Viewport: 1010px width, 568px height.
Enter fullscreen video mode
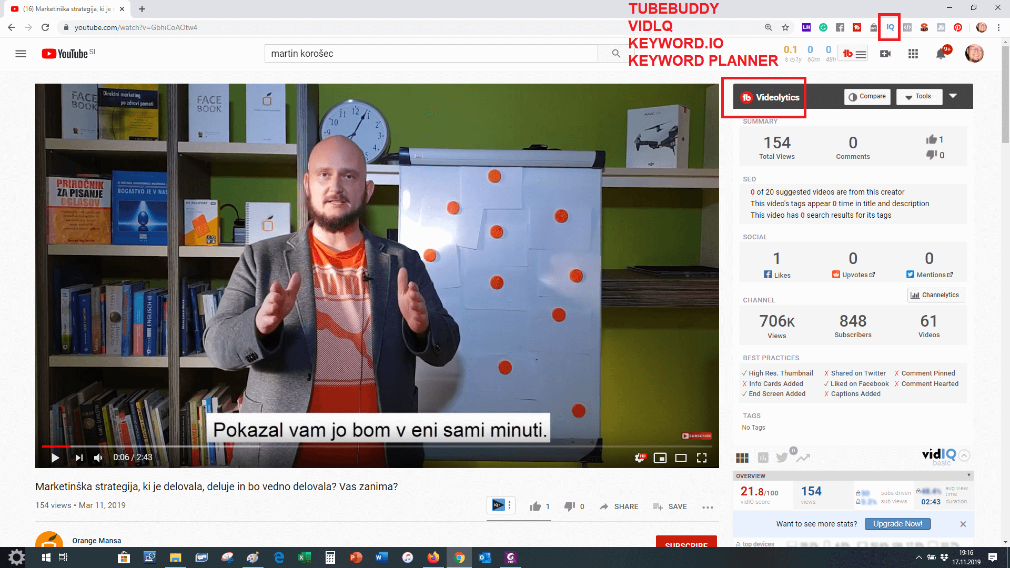click(702, 458)
